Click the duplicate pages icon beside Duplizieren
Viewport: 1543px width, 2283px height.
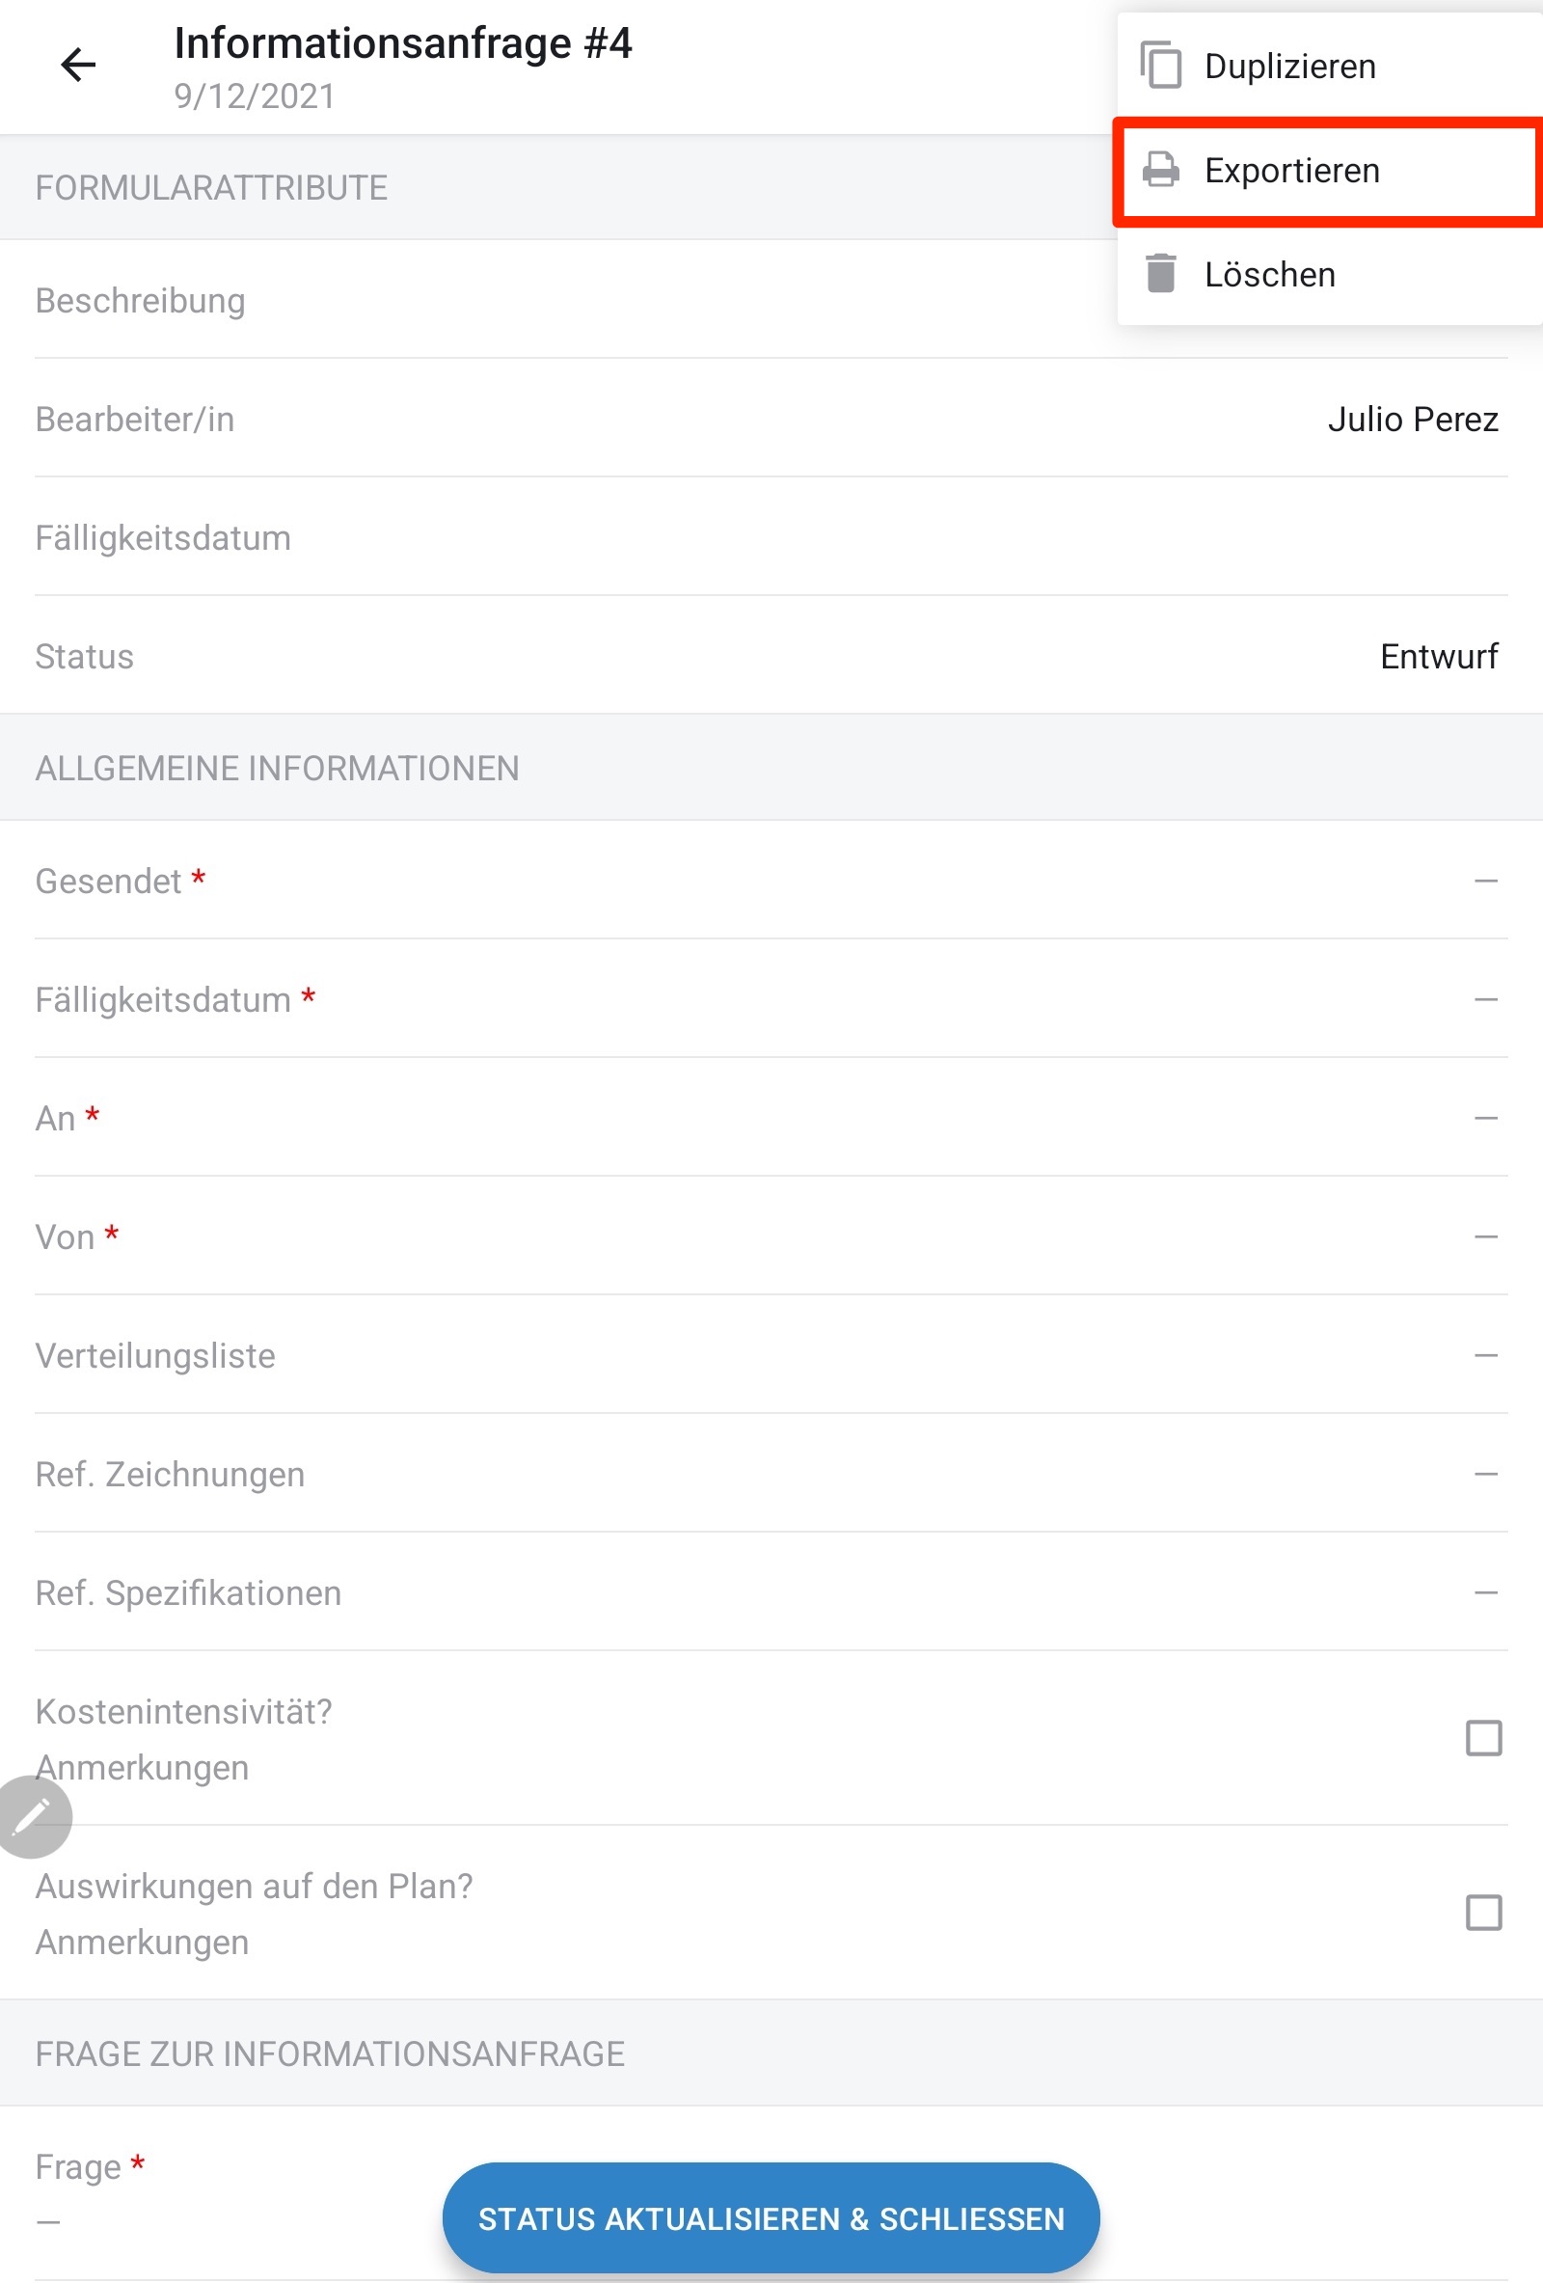point(1161,65)
